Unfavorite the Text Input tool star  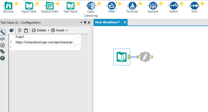click(78, 4)
